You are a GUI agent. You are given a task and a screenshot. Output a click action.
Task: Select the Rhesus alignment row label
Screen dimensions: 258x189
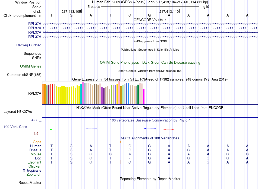[35, 150]
